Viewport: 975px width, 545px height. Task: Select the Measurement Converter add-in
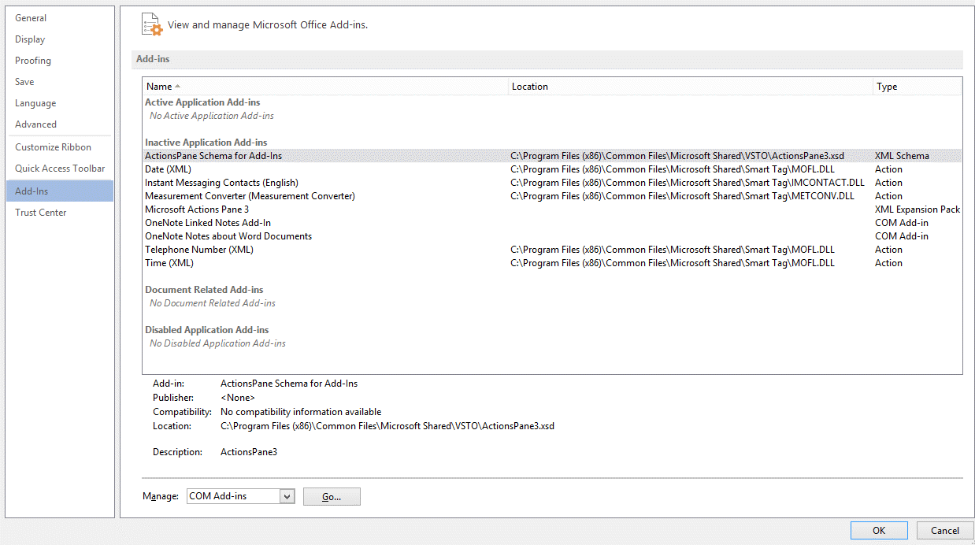point(552,196)
